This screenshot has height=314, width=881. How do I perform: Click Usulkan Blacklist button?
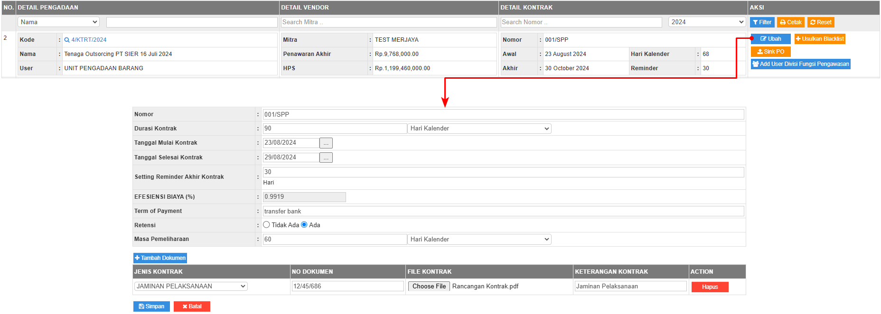pos(820,39)
